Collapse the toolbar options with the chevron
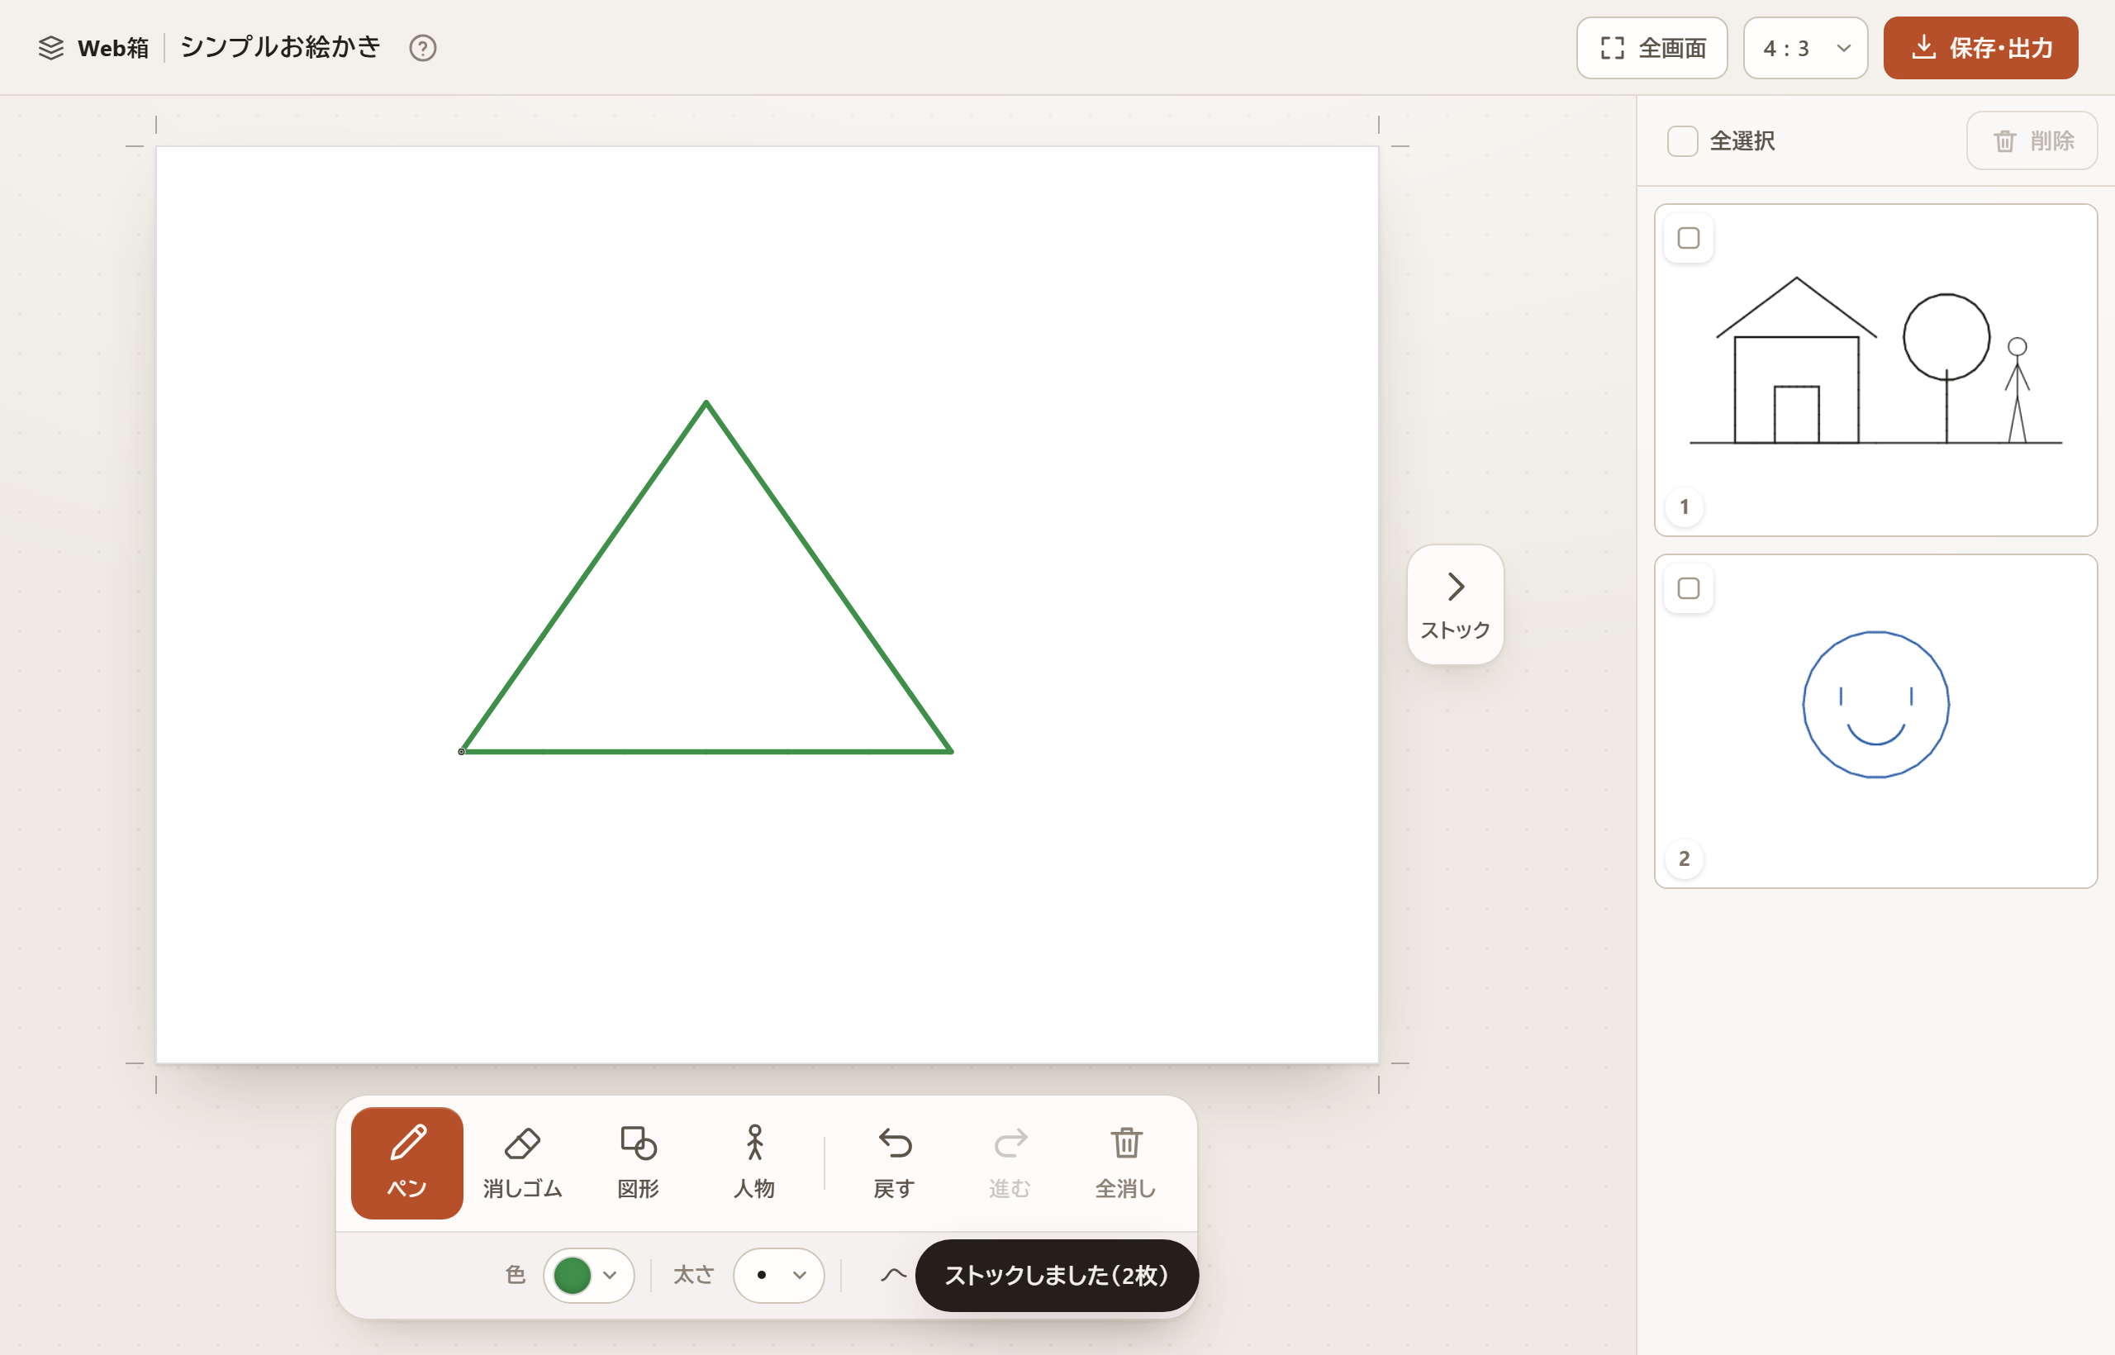2115x1355 pixels. [x=893, y=1275]
